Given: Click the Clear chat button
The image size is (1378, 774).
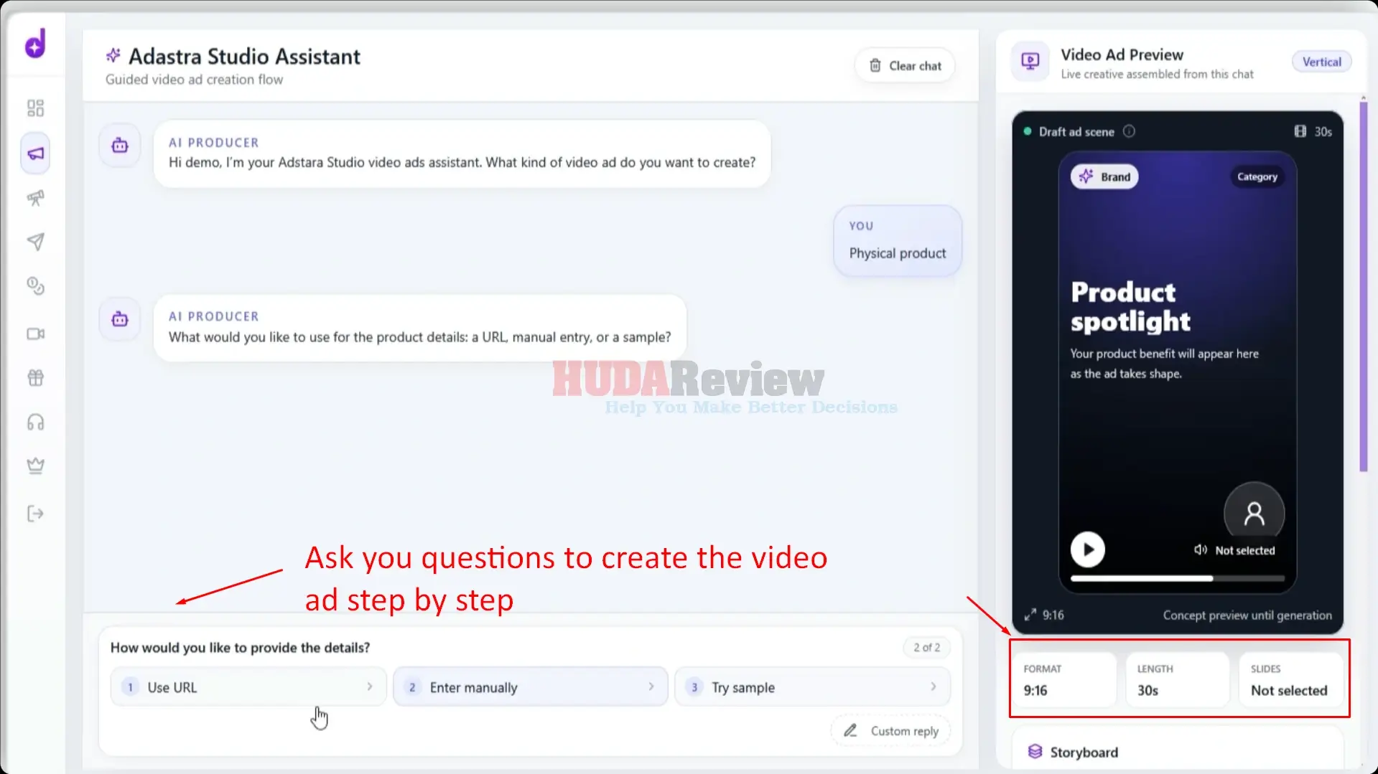Looking at the screenshot, I should click(x=905, y=66).
